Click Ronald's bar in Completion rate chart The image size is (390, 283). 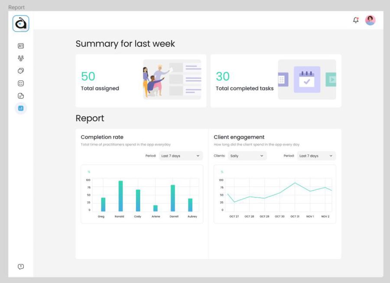click(x=120, y=196)
